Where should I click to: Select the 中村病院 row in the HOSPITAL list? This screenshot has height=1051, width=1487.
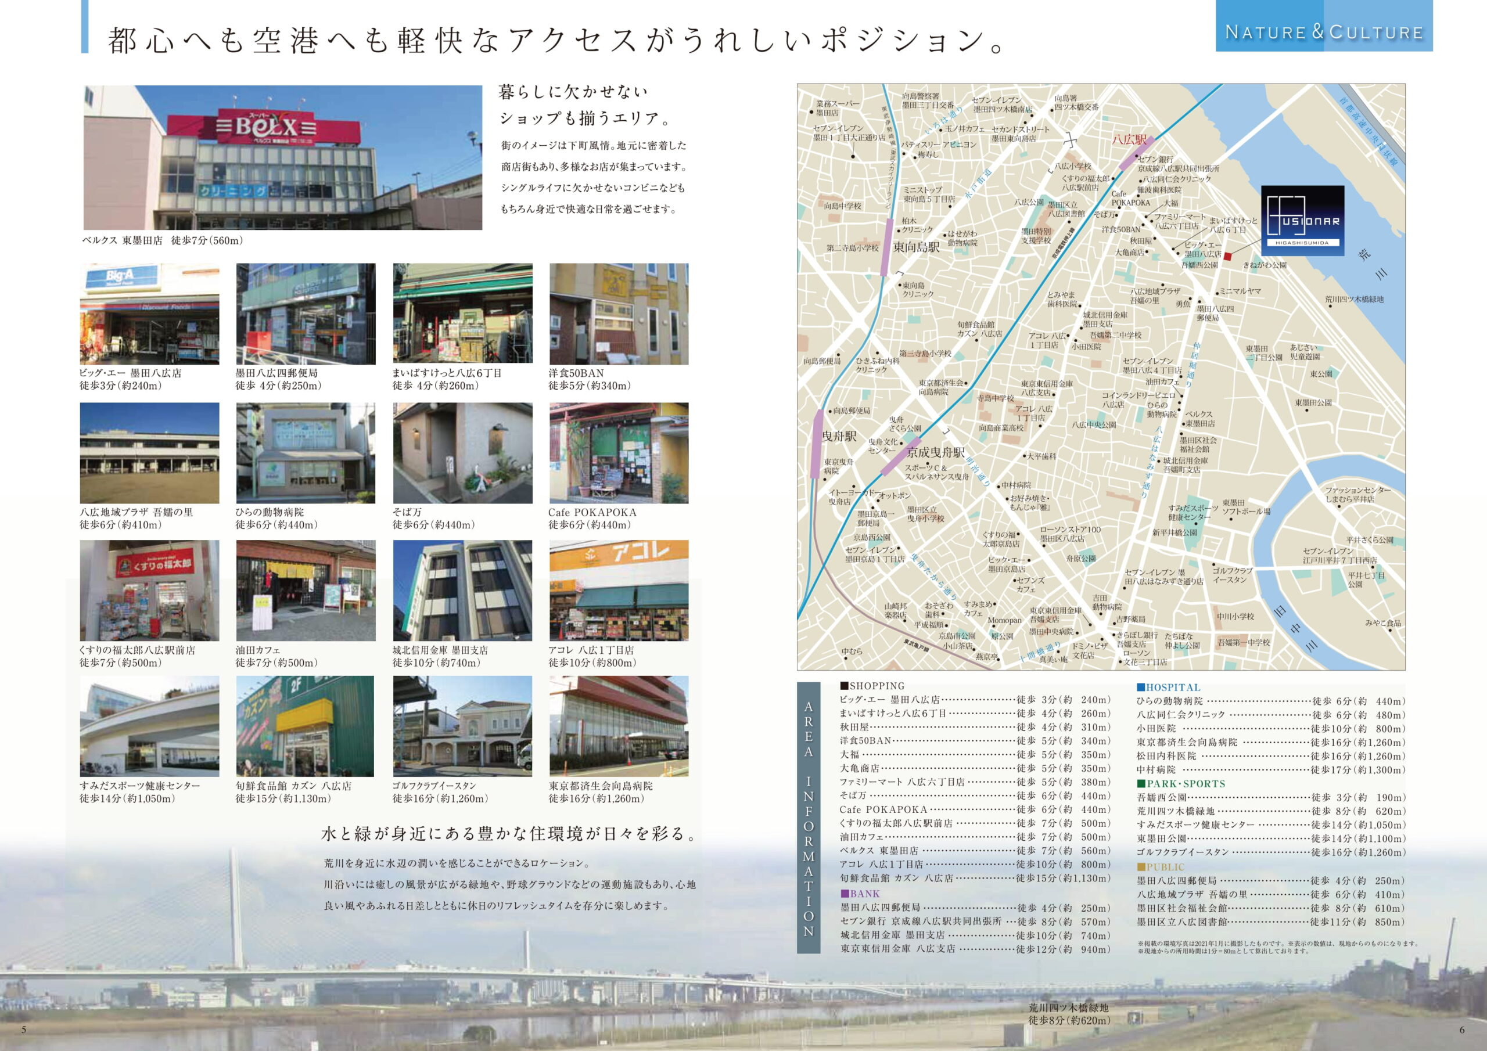click(1271, 770)
